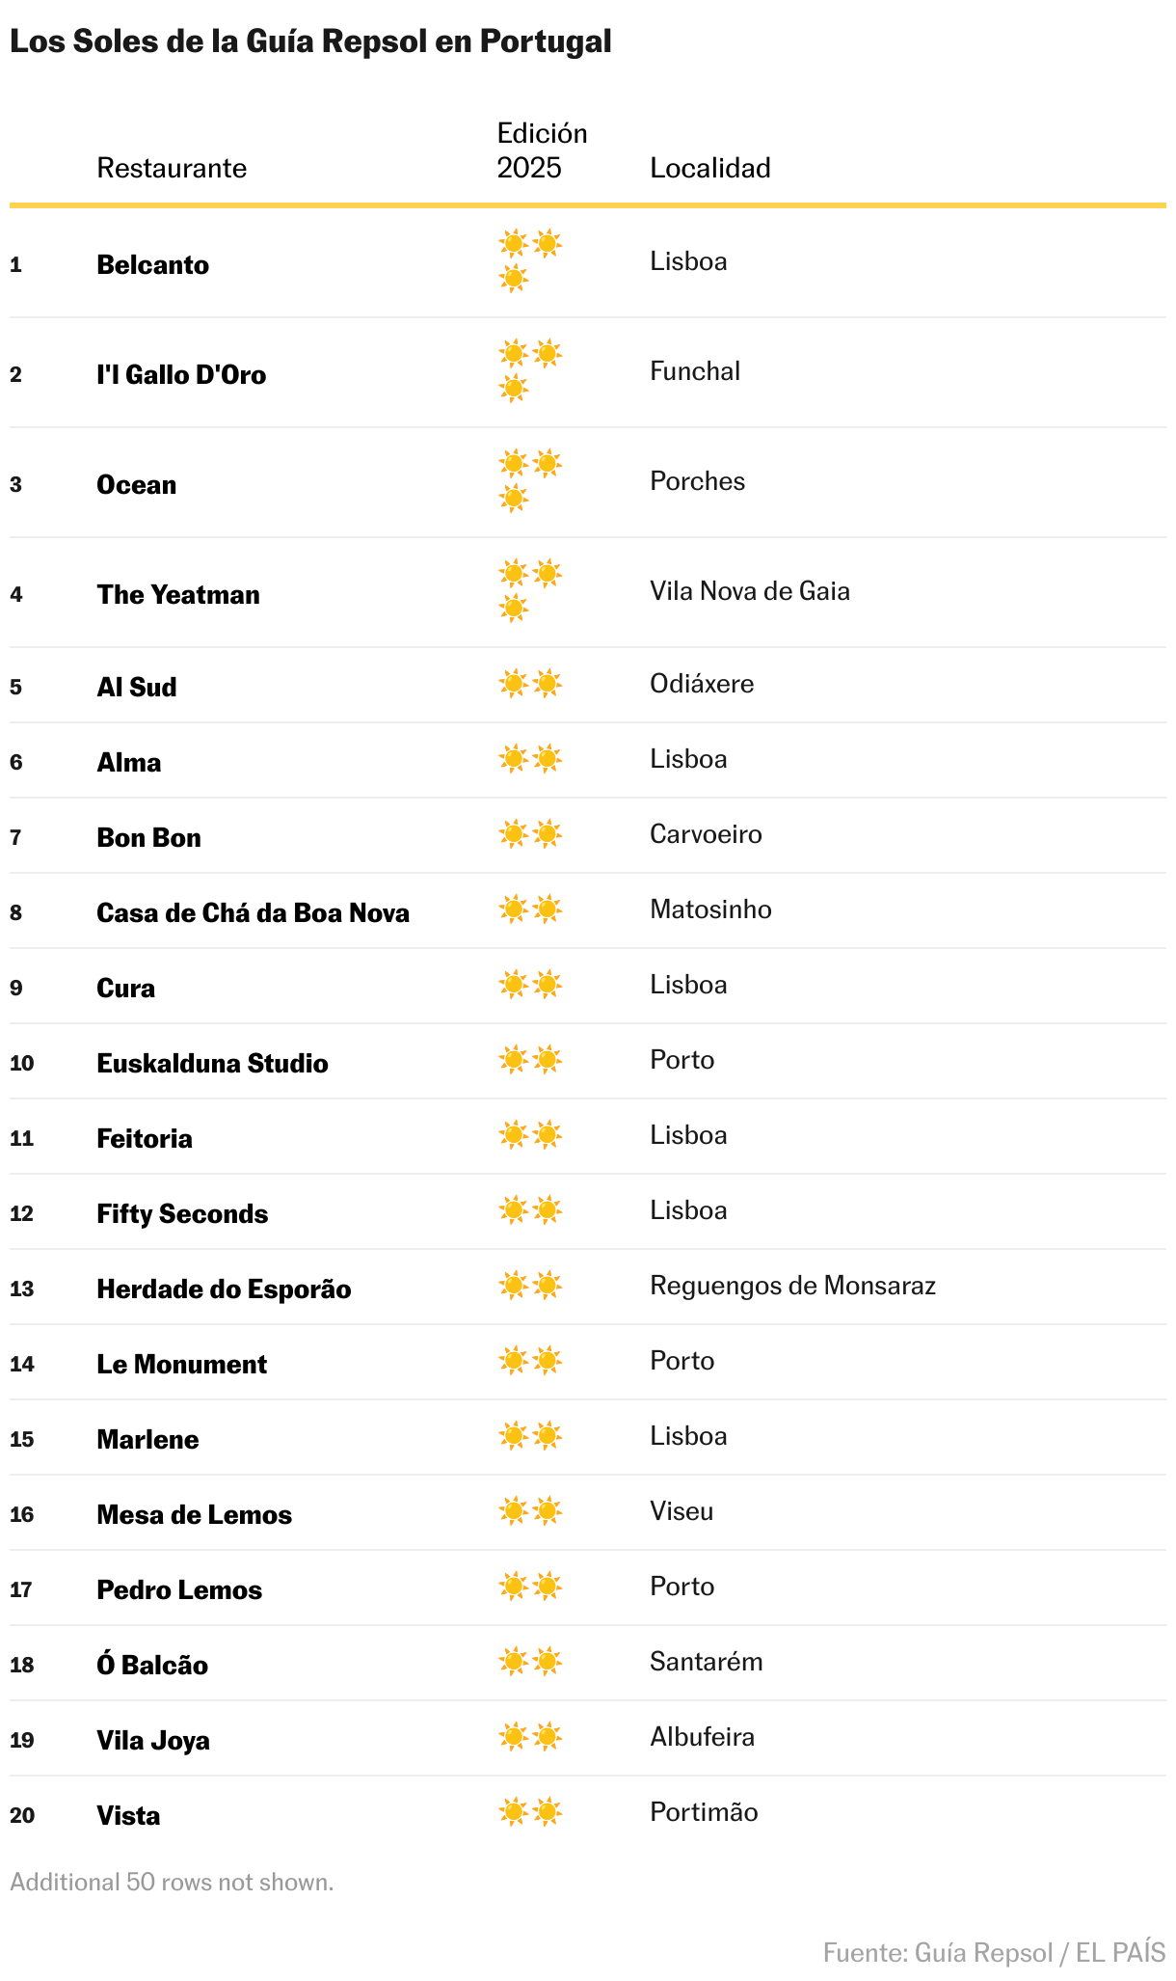Click The Yeatman's three-sun rating
The height and width of the screenshot is (1981, 1176).
(530, 591)
